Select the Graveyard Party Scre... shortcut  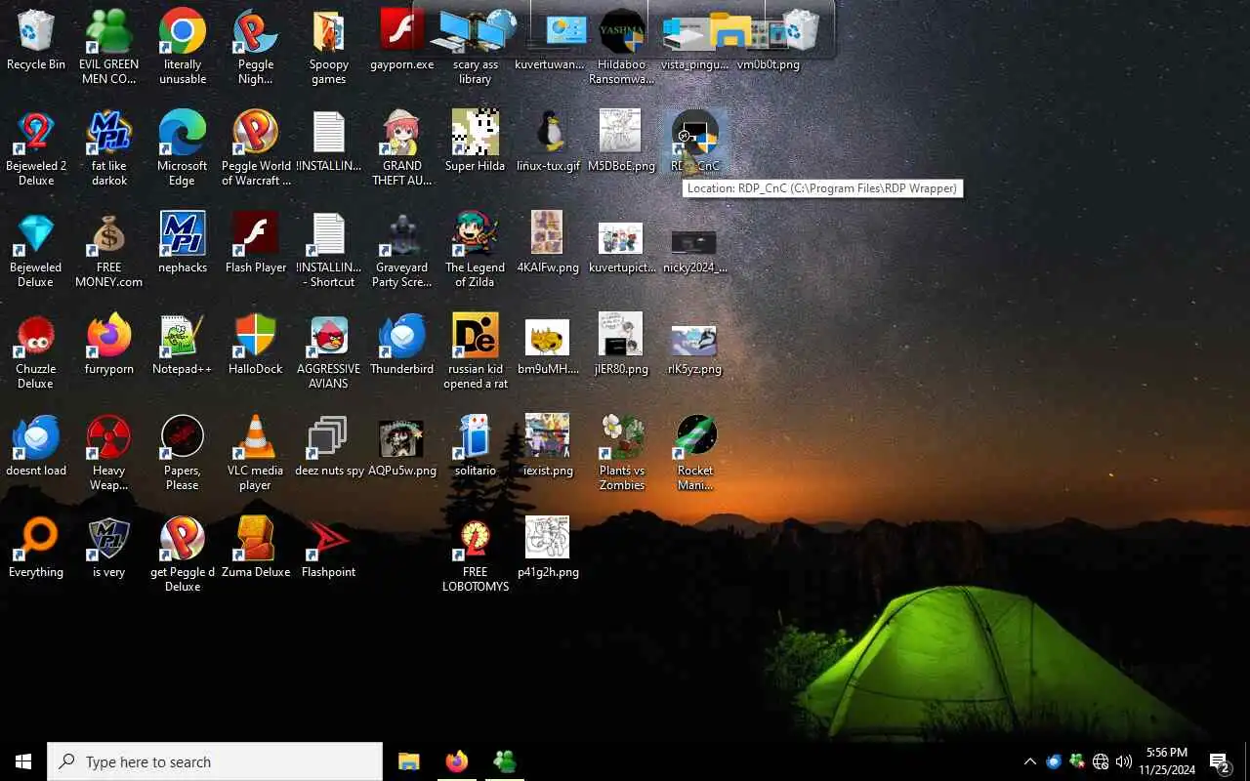pyautogui.click(x=402, y=250)
